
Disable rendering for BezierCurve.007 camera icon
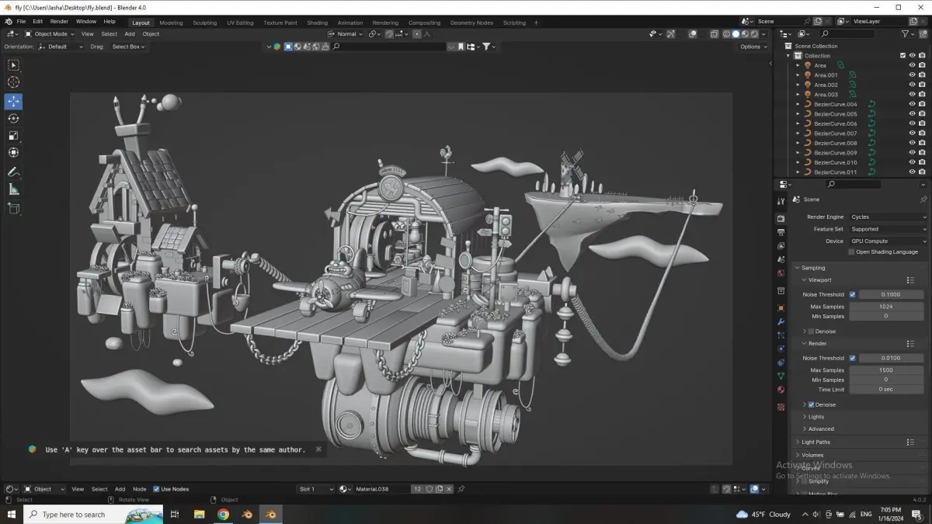click(922, 134)
